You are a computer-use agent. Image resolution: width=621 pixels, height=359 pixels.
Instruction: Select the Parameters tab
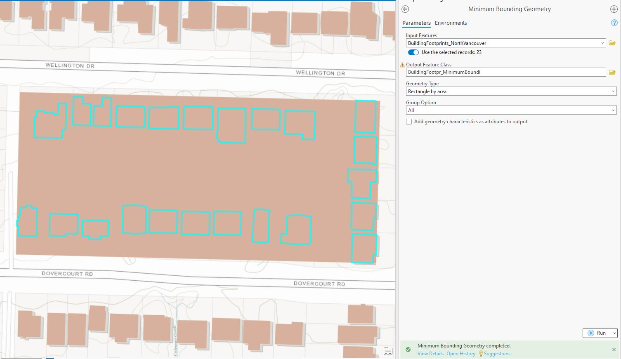(x=416, y=23)
